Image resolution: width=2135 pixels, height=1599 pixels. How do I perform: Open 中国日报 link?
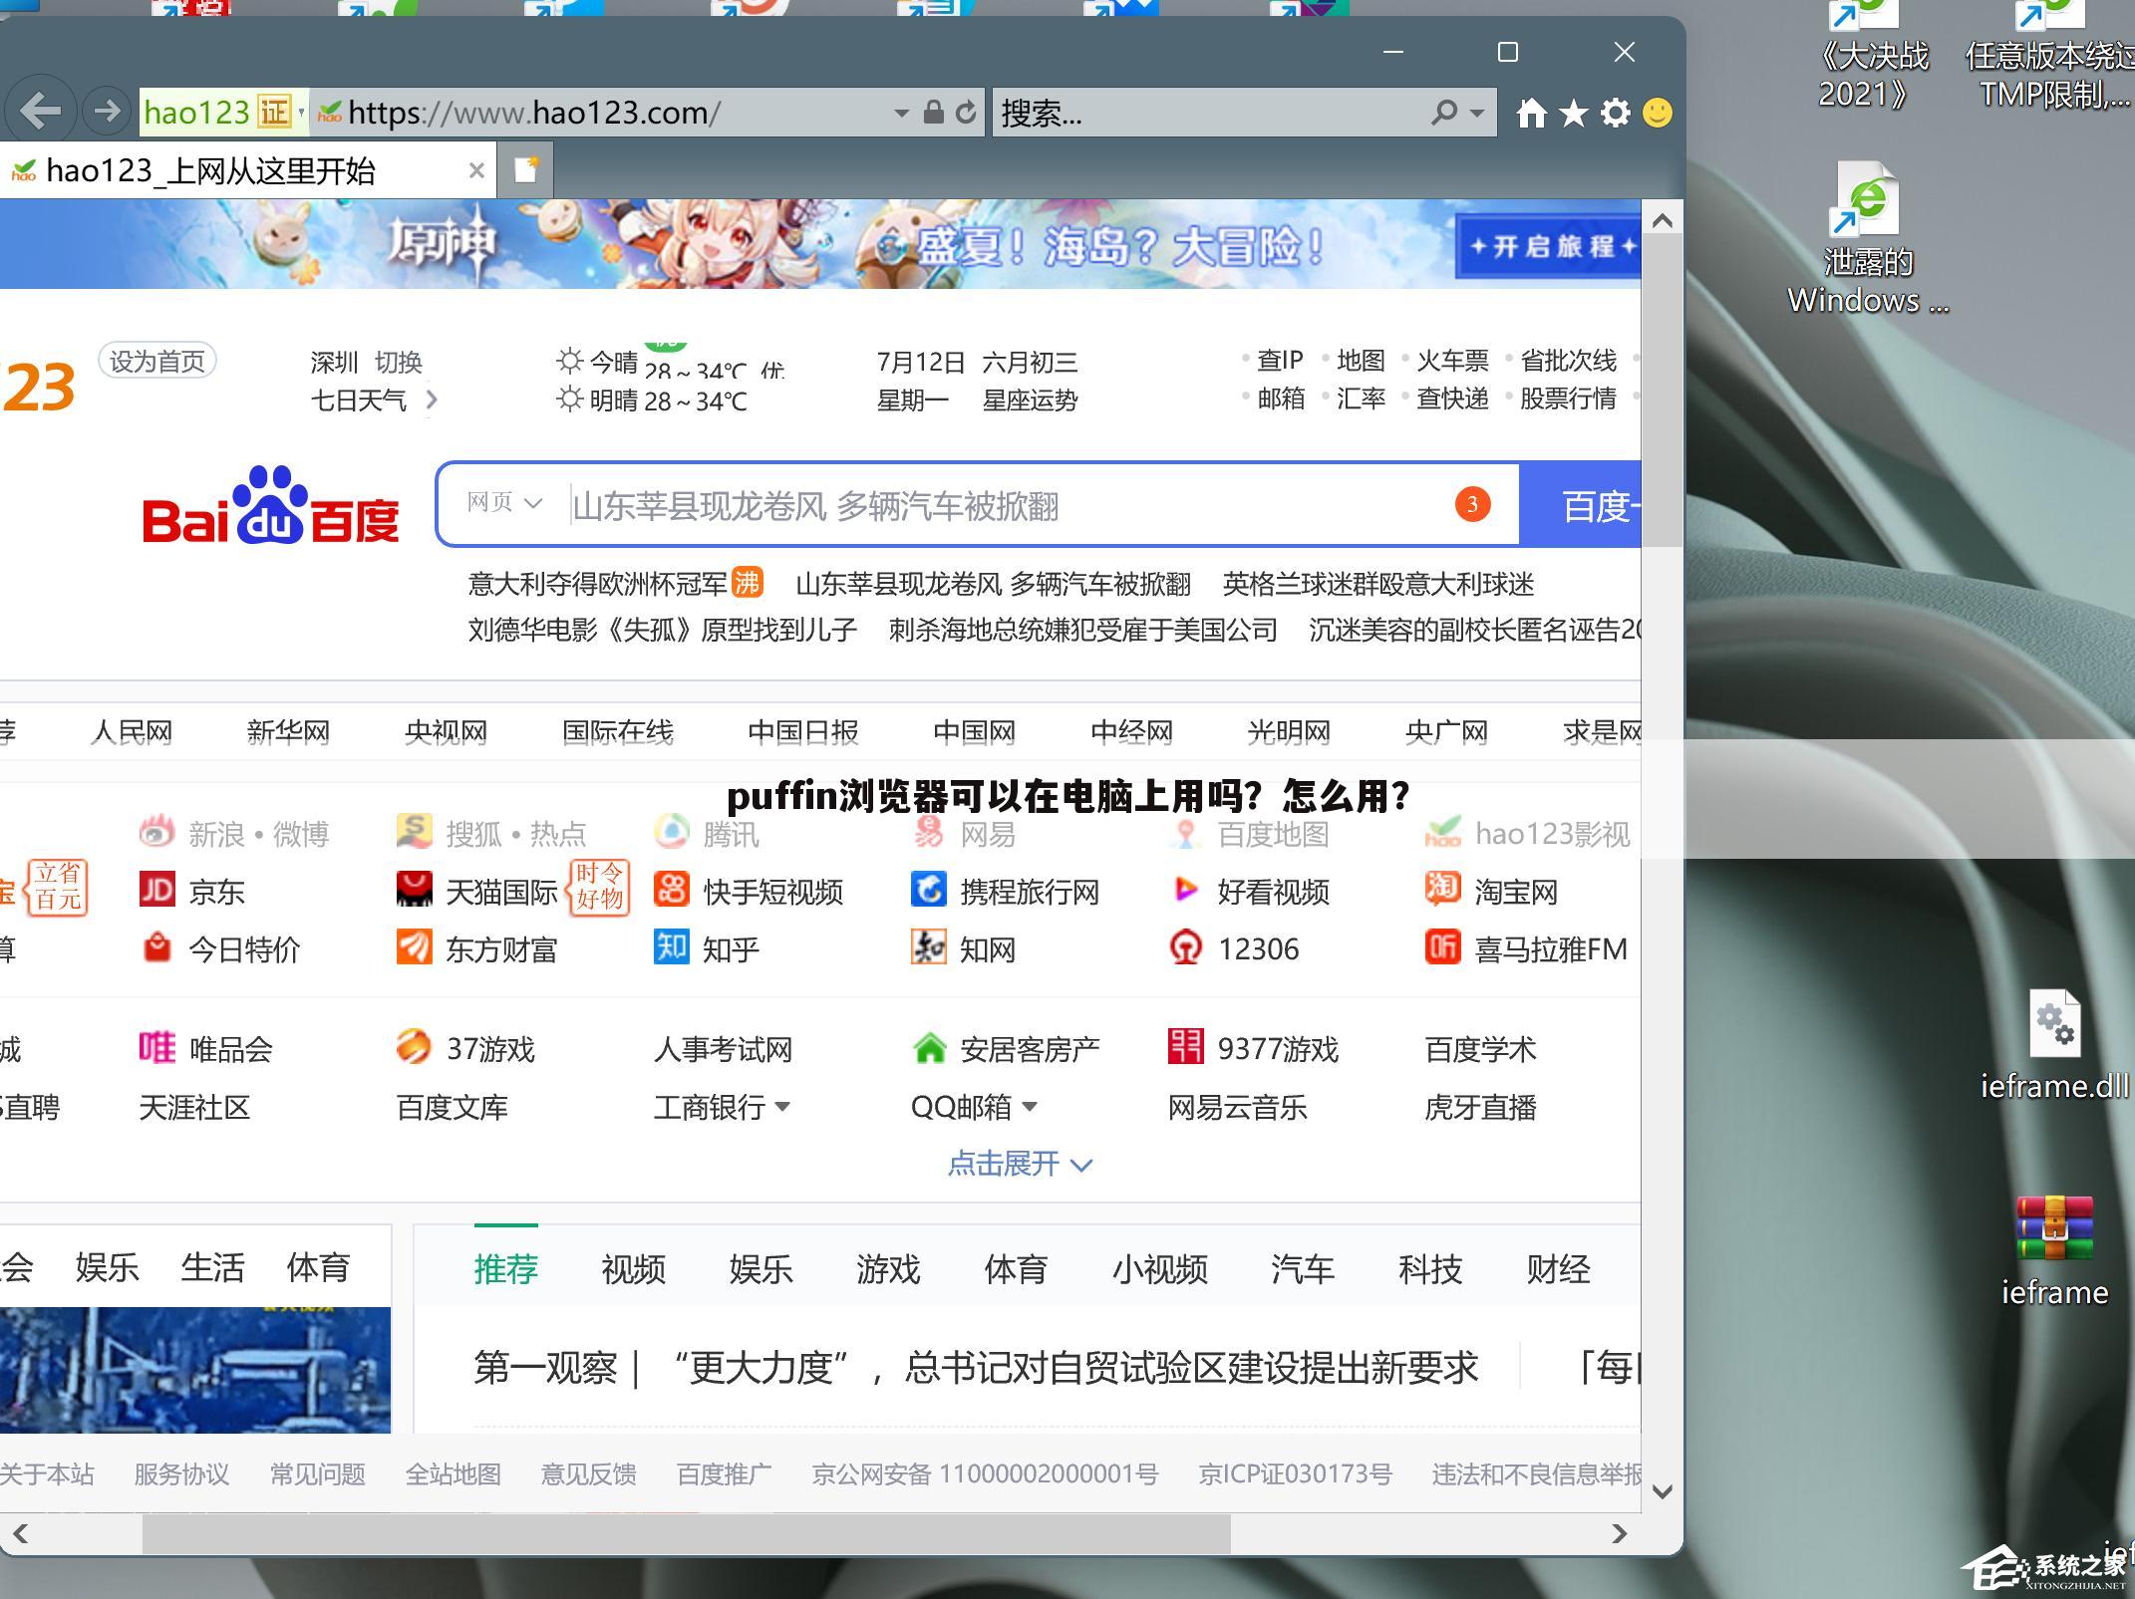click(x=803, y=732)
